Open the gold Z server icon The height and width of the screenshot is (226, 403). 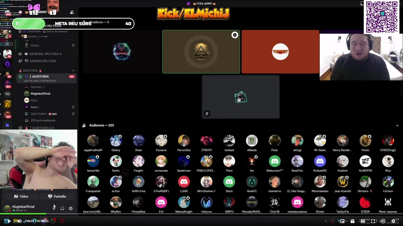tap(8, 104)
